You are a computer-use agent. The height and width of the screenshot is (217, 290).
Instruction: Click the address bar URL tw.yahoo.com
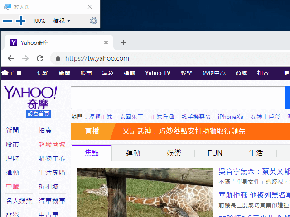pyautogui.click(x=97, y=58)
